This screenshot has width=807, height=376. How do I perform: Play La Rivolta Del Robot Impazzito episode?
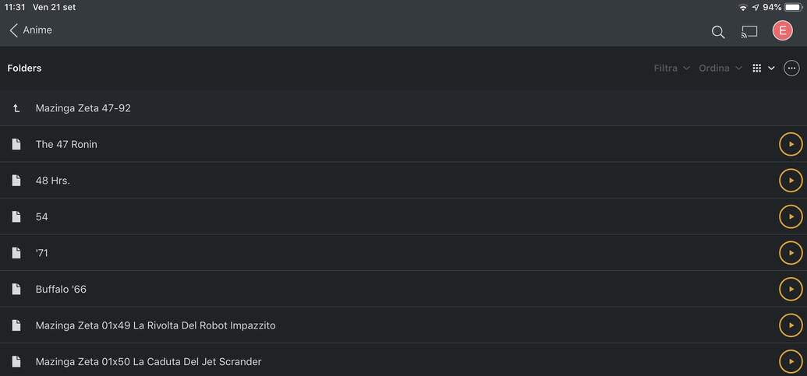[x=791, y=325]
